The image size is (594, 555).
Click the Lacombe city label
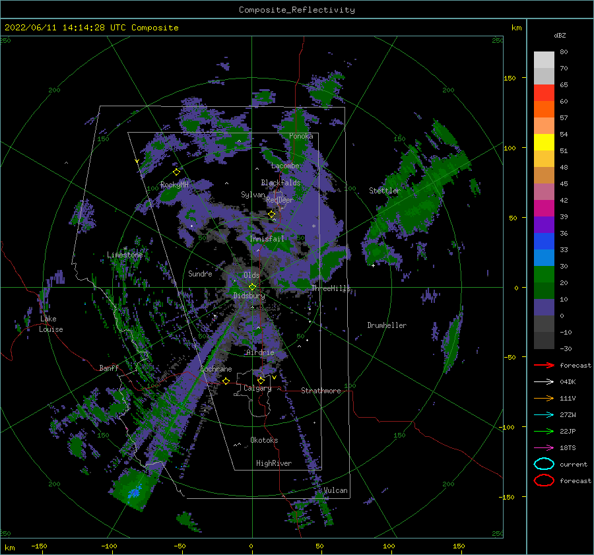(285, 166)
